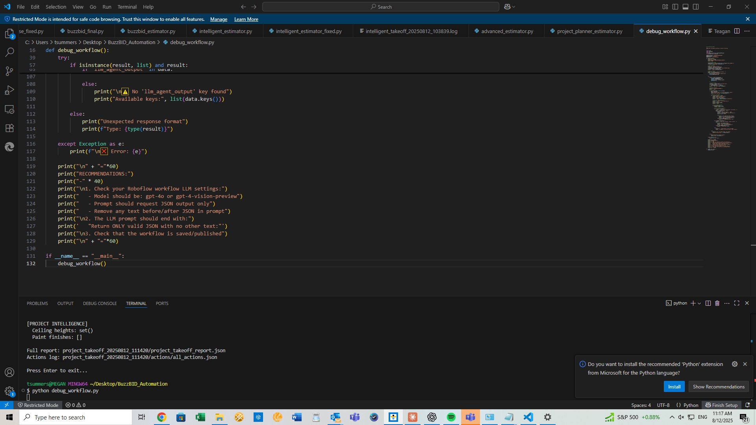
Task: Open the Edge tools icon in activity bar
Action: (x=9, y=147)
